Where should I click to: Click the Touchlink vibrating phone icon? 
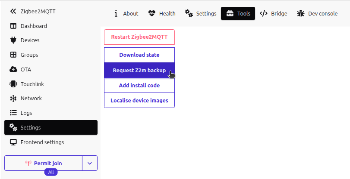tap(13, 84)
